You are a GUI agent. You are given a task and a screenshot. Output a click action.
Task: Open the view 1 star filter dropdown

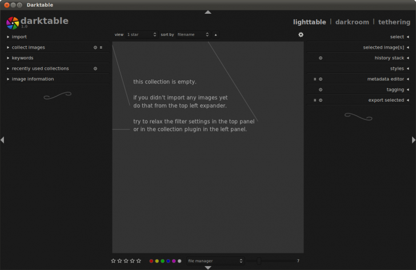[142, 35]
